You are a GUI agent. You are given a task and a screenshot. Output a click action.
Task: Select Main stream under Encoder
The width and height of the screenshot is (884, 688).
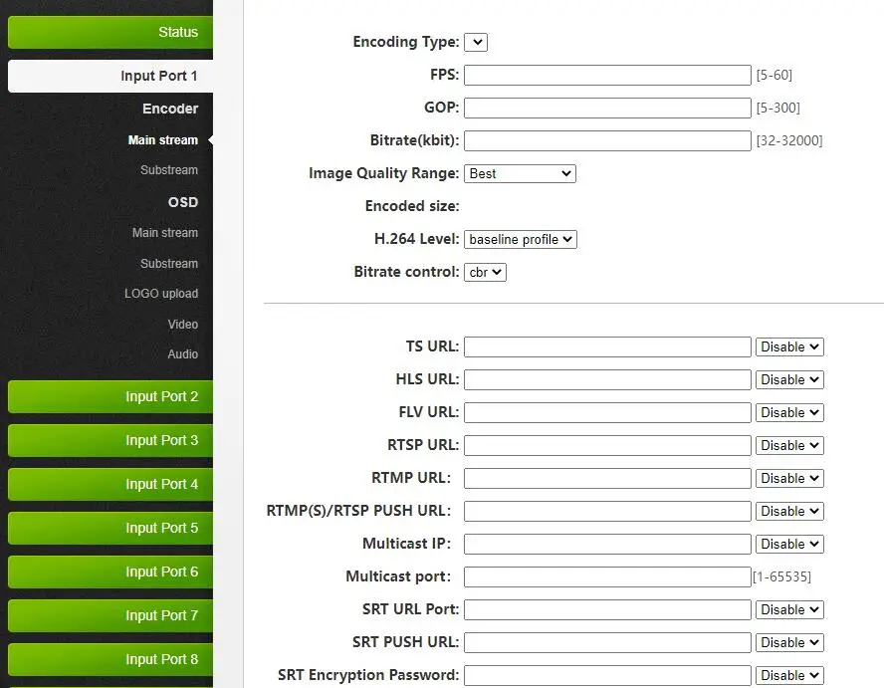162,139
